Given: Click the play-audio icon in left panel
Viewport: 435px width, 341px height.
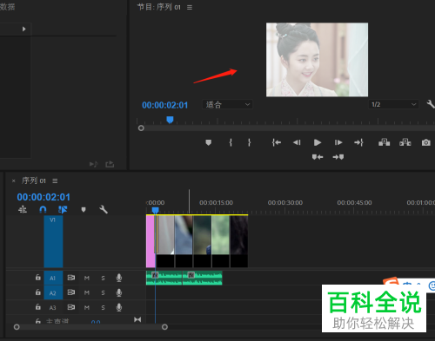Looking at the screenshot, I should click(93, 164).
